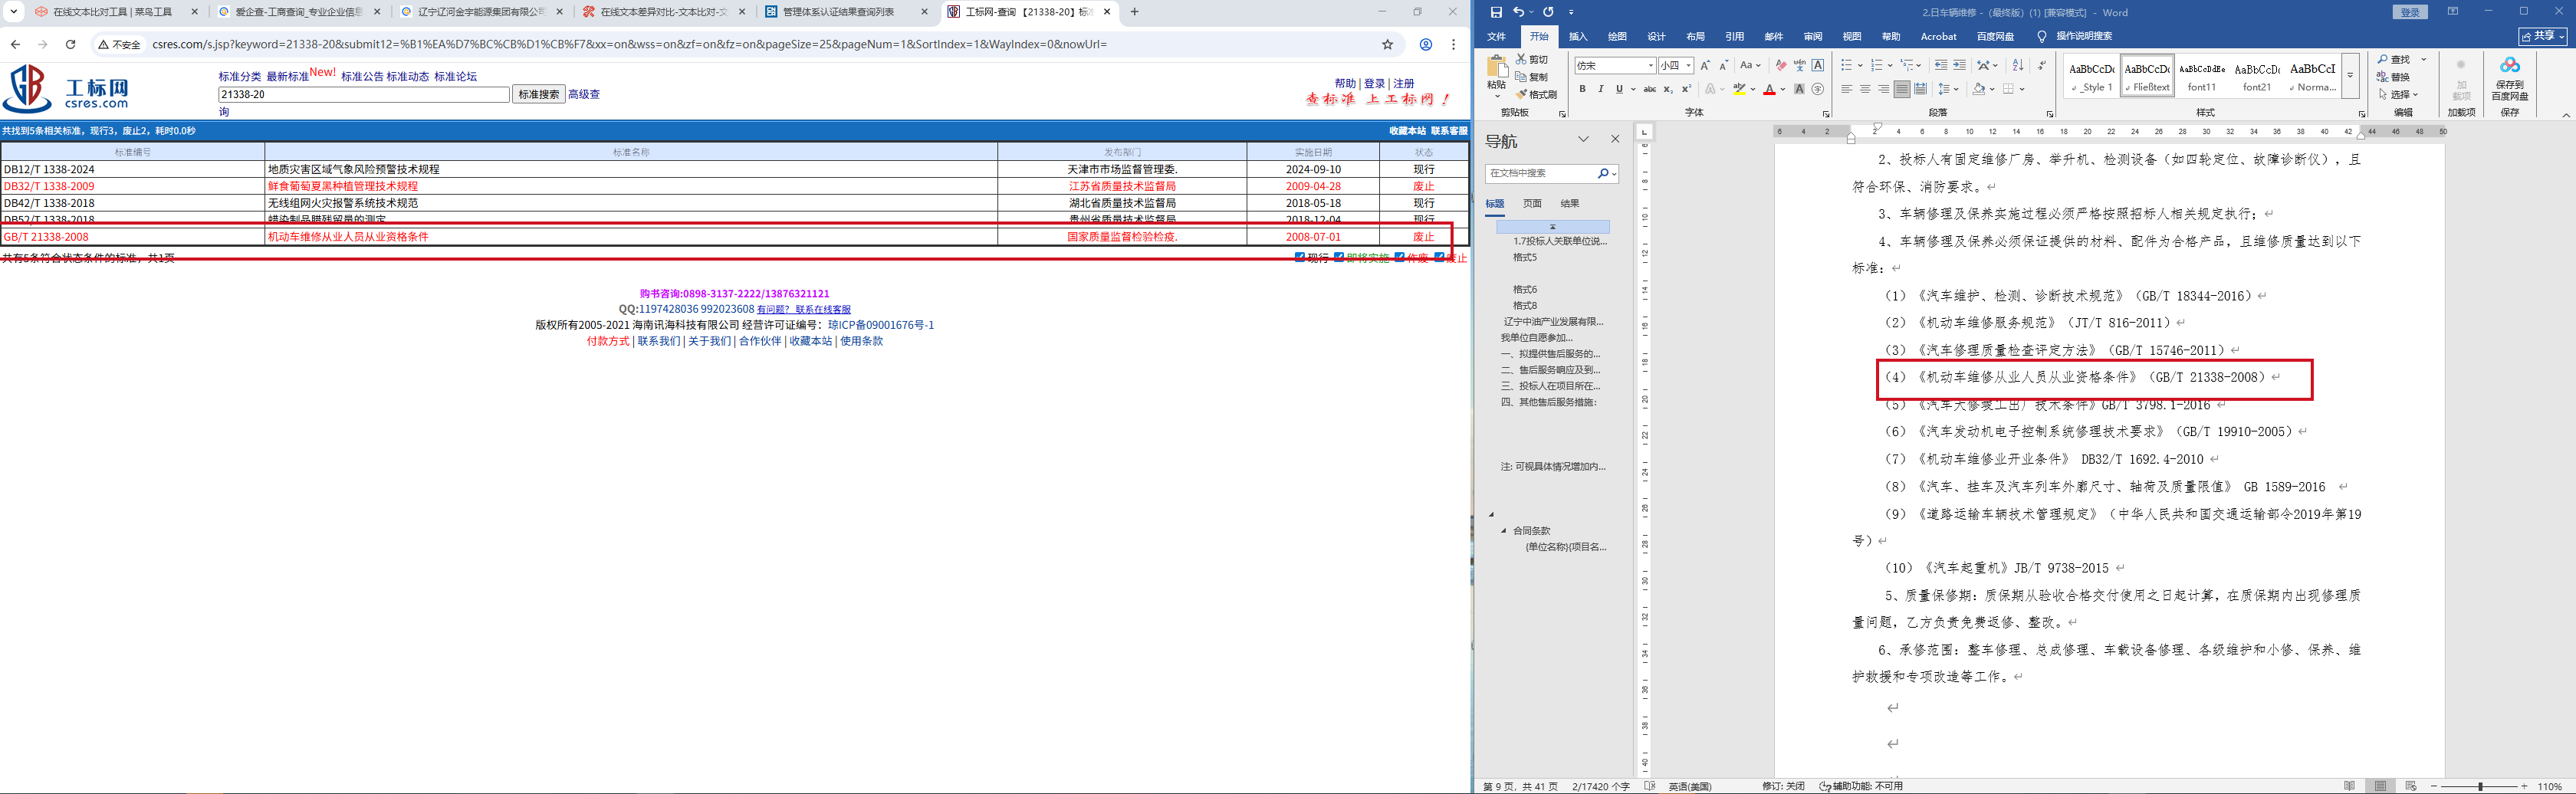Uncheck the 现行 status filter checkbox

click(x=1300, y=257)
